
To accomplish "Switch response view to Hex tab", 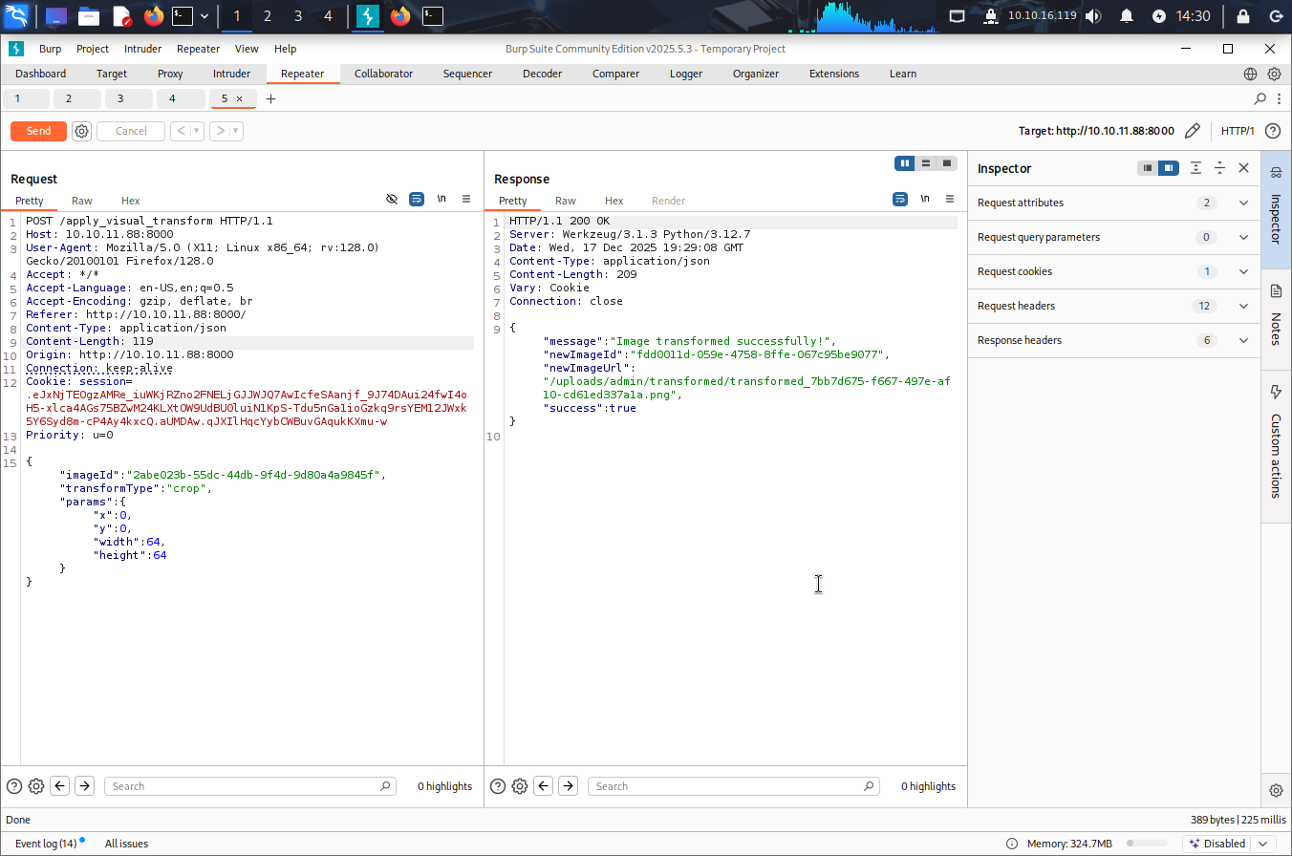I will point(614,201).
